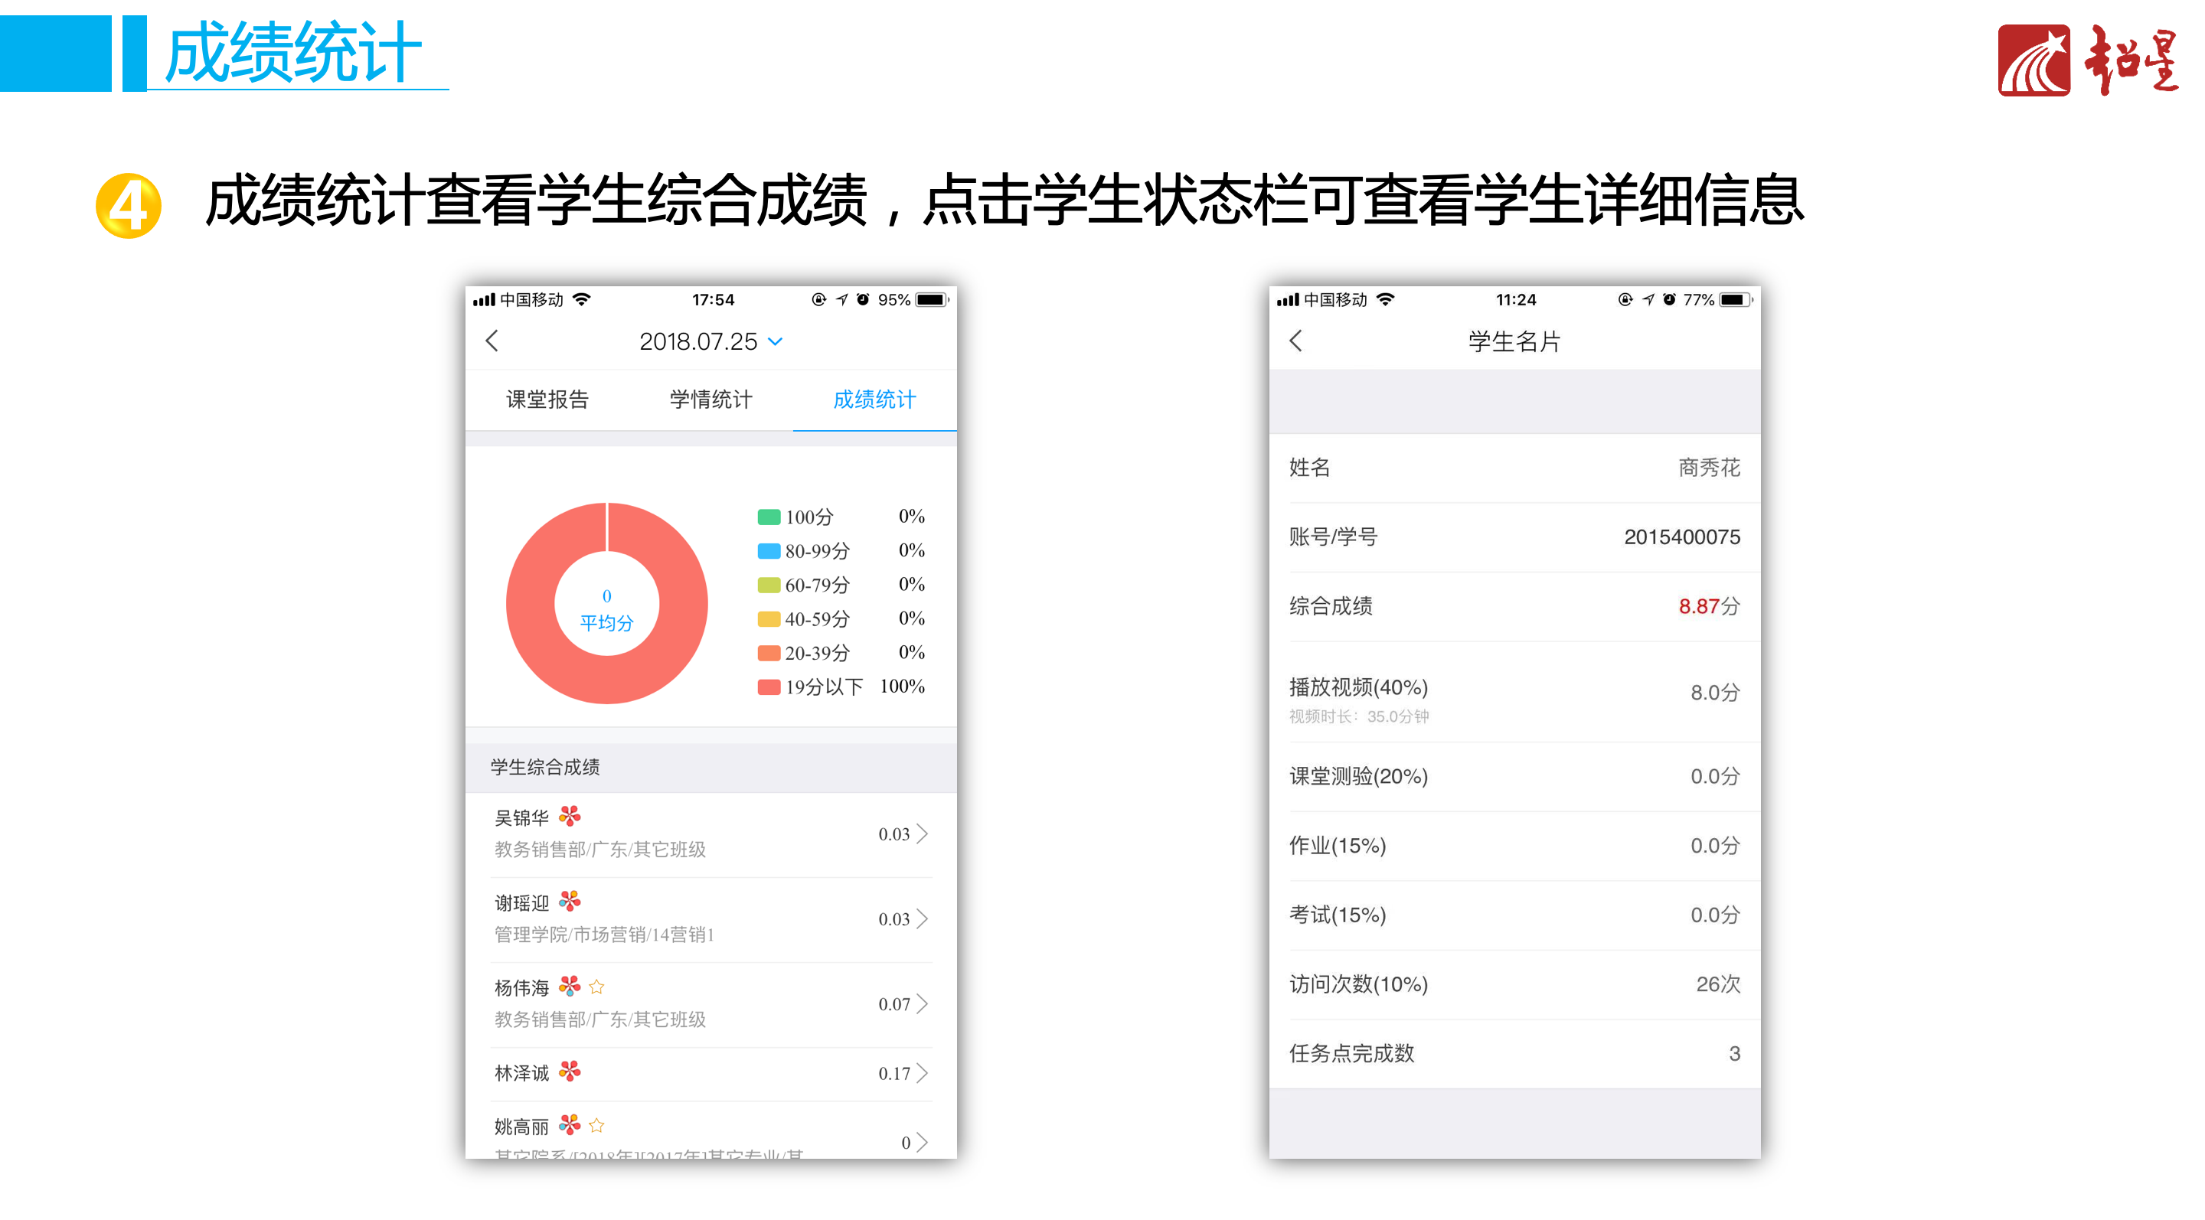Click the flower badge next to 吴锦华

[569, 815]
